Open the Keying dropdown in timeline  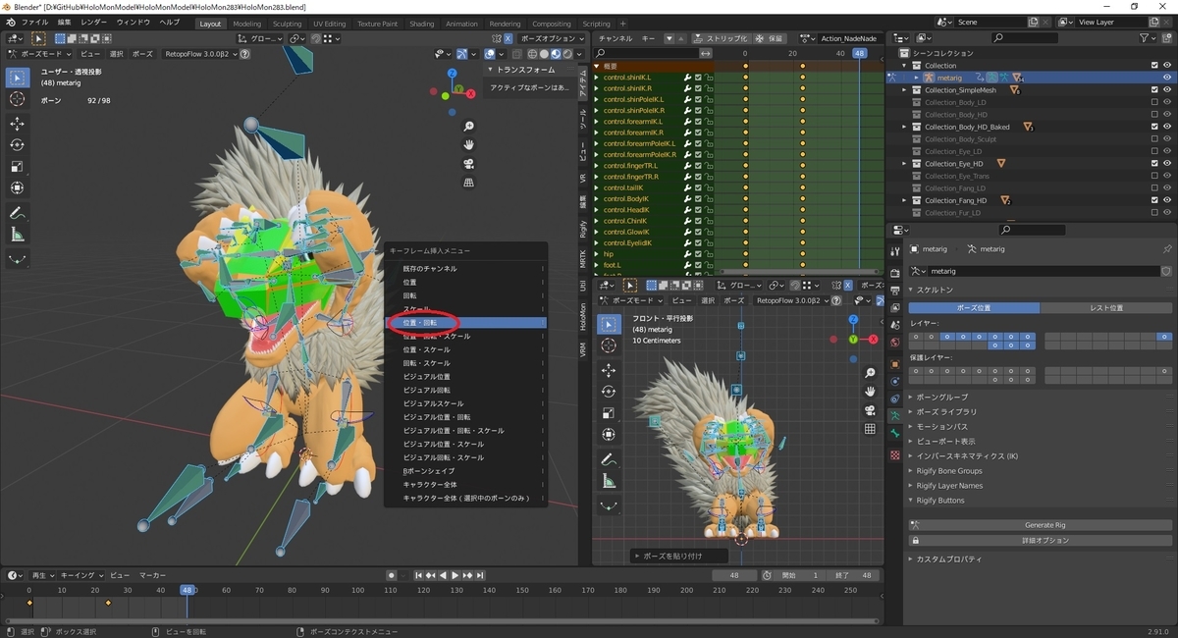pyautogui.click(x=80, y=575)
